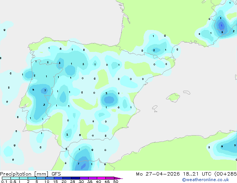Pick the 0.1–0.5 mm legend color box
Image resolution: width=237 pixels, height=183 pixels.
6,178
